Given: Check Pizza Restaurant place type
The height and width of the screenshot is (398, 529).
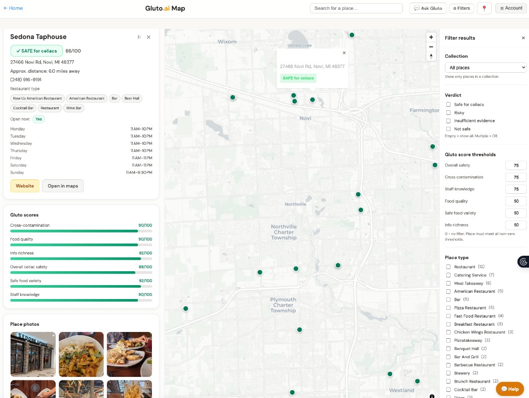Looking at the screenshot, I should pos(448,308).
